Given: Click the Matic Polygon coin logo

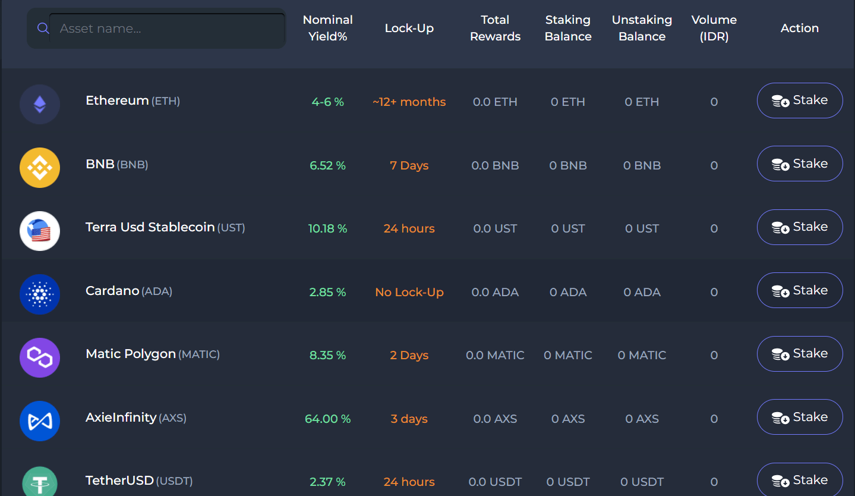Looking at the screenshot, I should coord(40,357).
